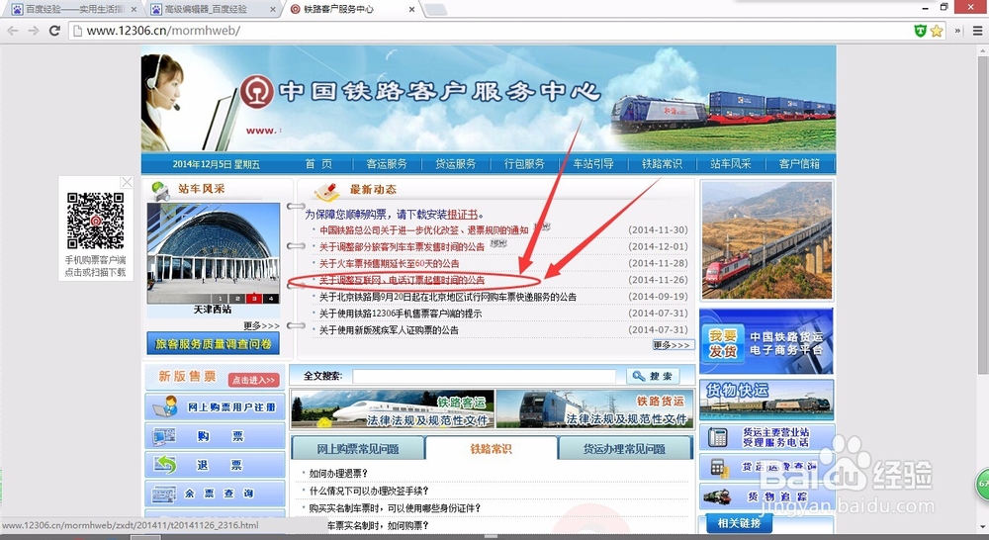
Task: Click the 退票 refund button
Action: click(x=215, y=465)
